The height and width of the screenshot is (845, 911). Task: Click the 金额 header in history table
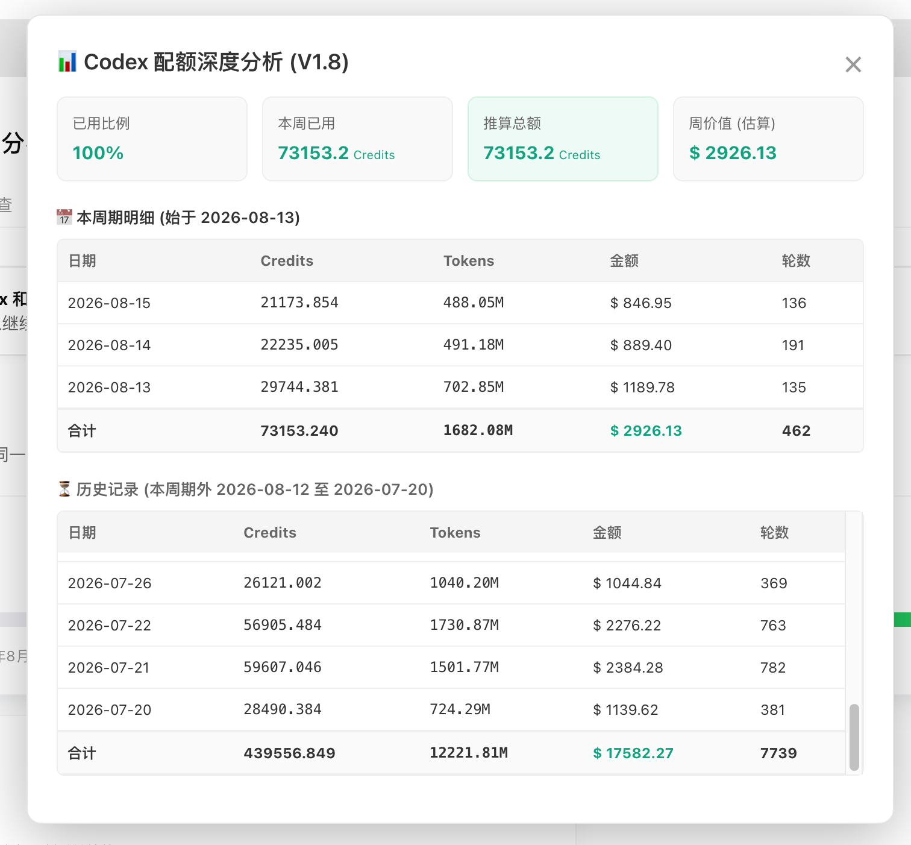[x=607, y=533]
